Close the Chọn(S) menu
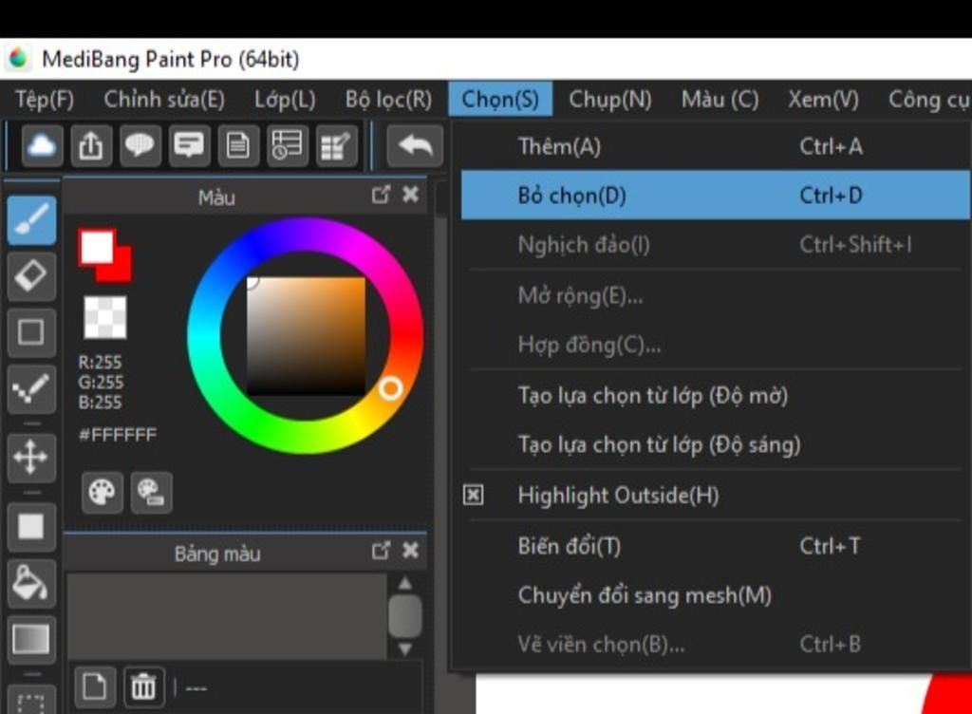This screenshot has width=972, height=714. pyautogui.click(x=500, y=99)
